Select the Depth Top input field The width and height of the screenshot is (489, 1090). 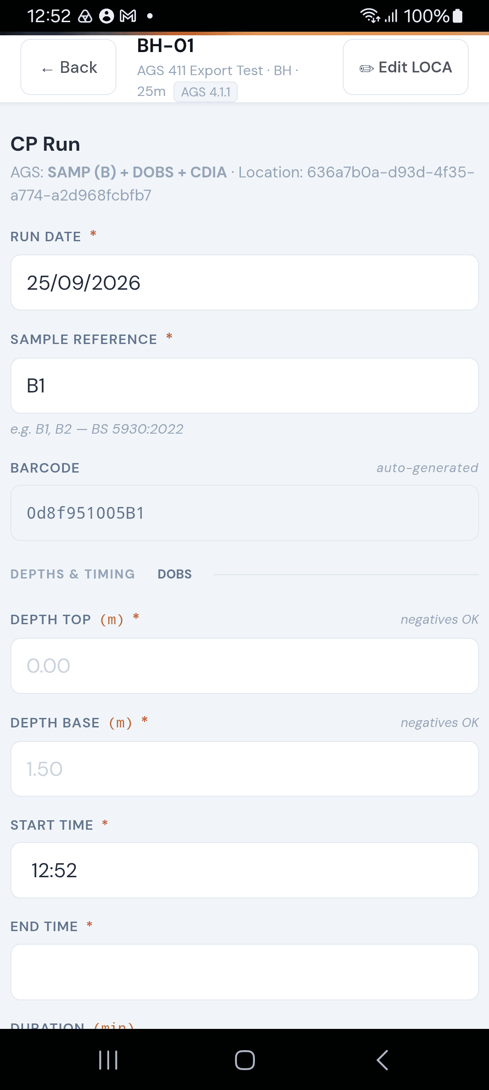[x=244, y=666]
